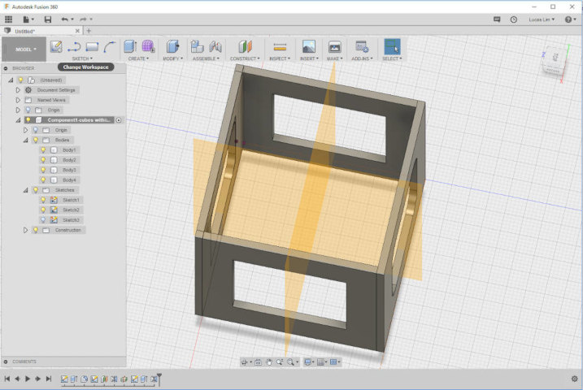Click the Joint assemble icon
The height and width of the screenshot is (390, 583).
(x=215, y=47)
